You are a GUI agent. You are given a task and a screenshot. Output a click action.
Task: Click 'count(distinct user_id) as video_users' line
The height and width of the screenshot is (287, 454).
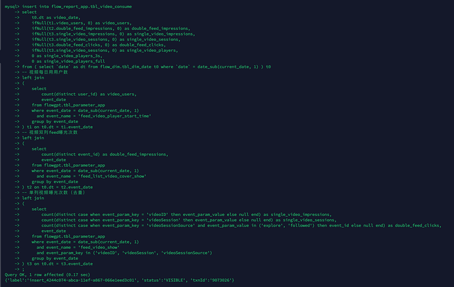coord(89,94)
